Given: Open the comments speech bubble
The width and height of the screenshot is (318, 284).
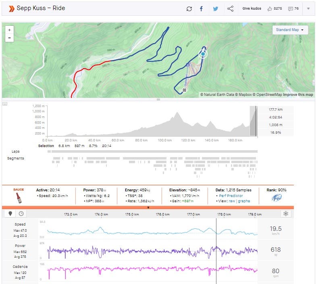Looking at the screenshot, I should tap(290, 9).
